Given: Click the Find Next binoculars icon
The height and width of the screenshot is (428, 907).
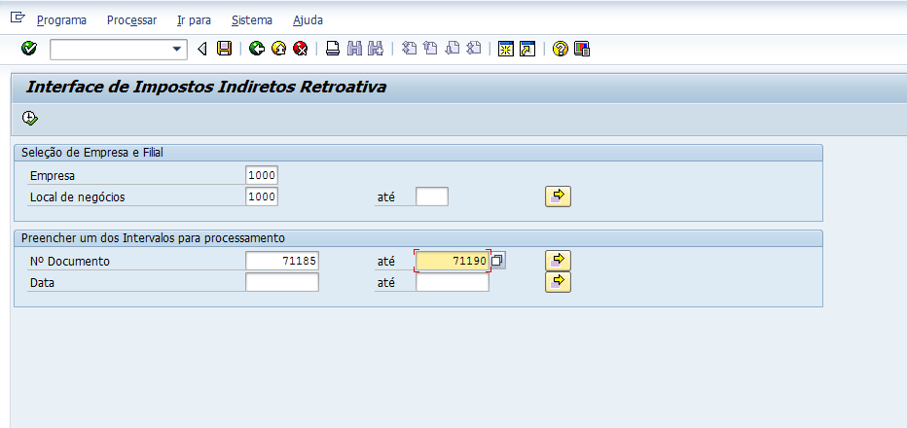Looking at the screenshot, I should (x=376, y=49).
